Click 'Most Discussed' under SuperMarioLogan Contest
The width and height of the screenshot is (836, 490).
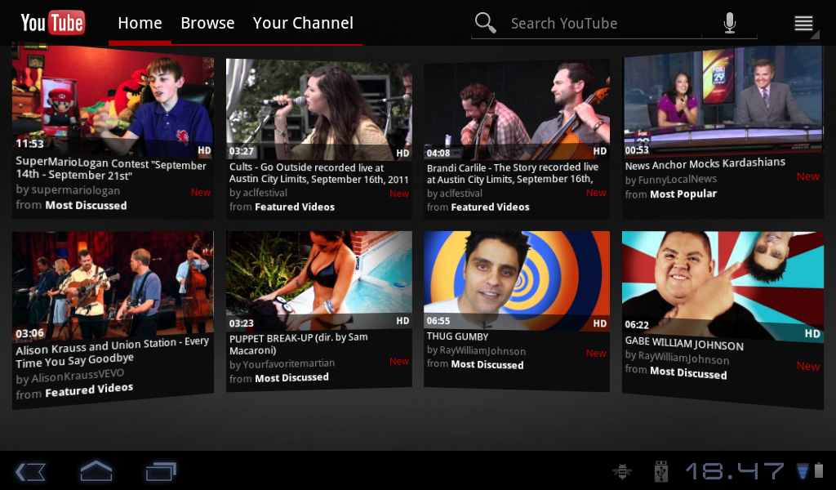tap(86, 205)
